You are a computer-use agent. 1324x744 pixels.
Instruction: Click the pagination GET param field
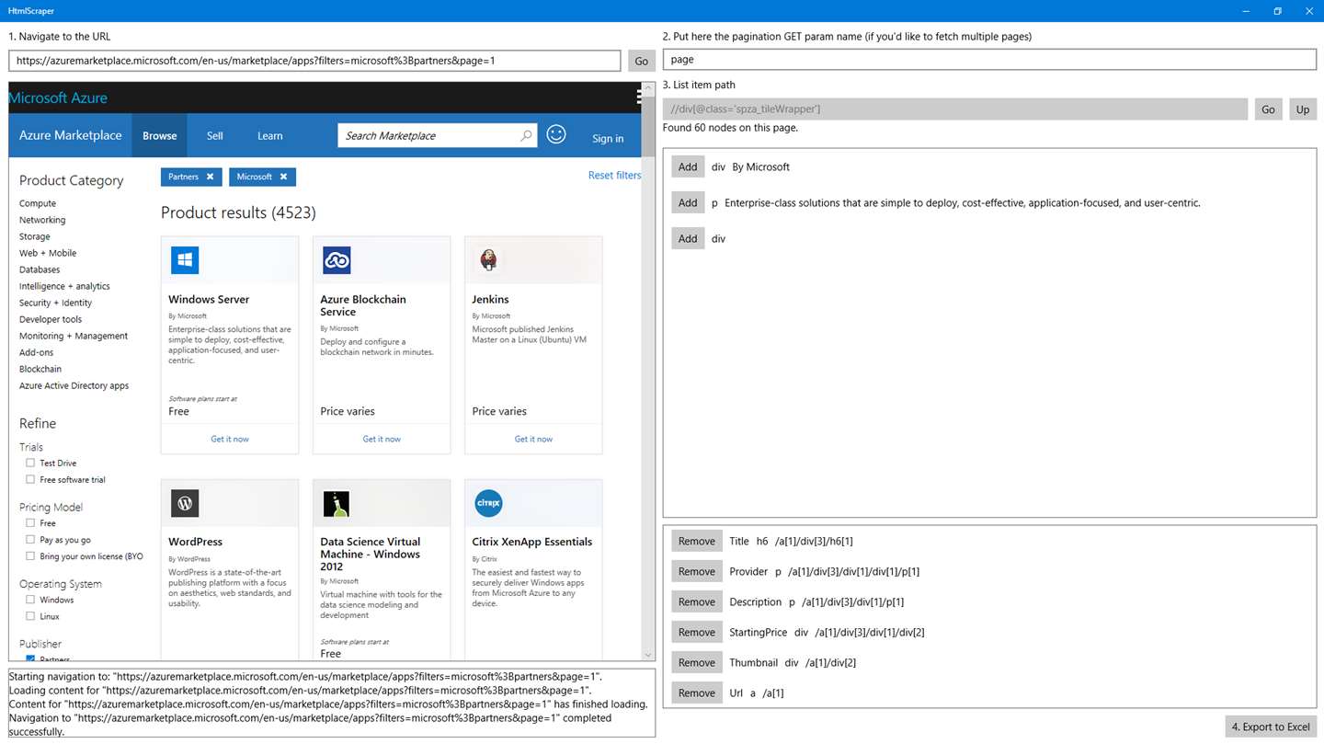989,59
